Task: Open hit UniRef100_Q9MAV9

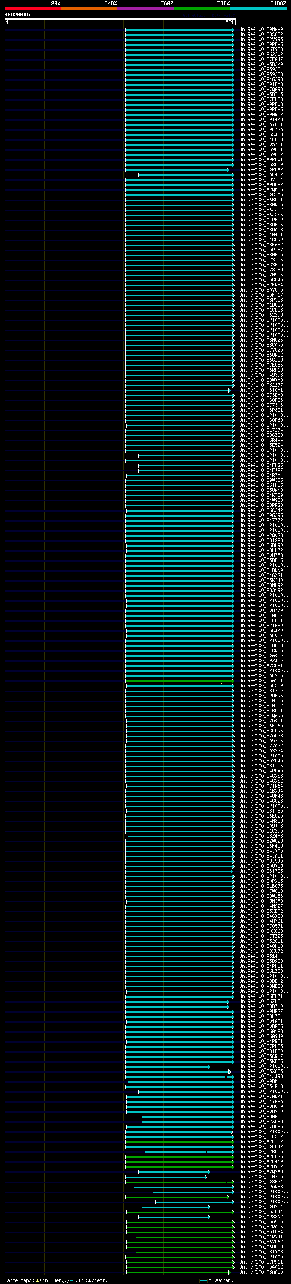Action: [261, 30]
